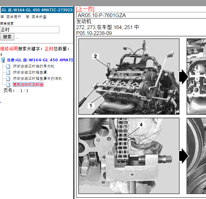Open the 上一页 previous page link
Viewport: 206px width, 199px height.
tap(85, 9)
